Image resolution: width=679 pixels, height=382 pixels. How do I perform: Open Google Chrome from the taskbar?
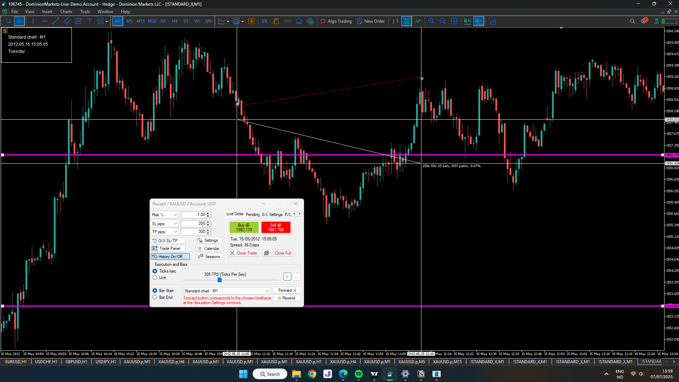[x=312, y=374]
